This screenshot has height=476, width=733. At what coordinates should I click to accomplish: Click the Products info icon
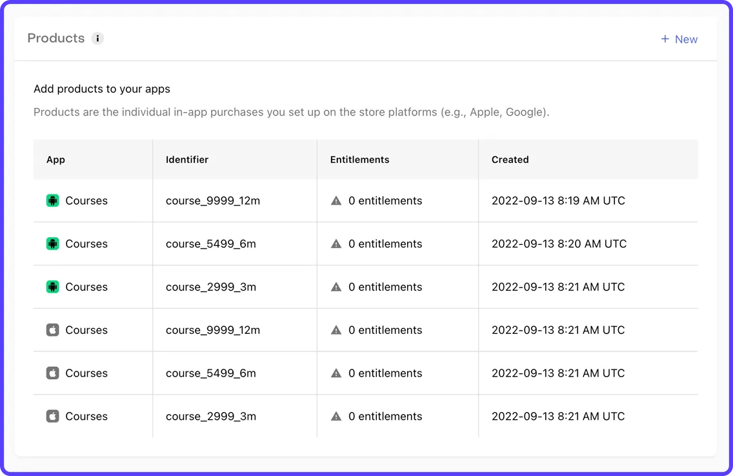pyautogui.click(x=97, y=38)
